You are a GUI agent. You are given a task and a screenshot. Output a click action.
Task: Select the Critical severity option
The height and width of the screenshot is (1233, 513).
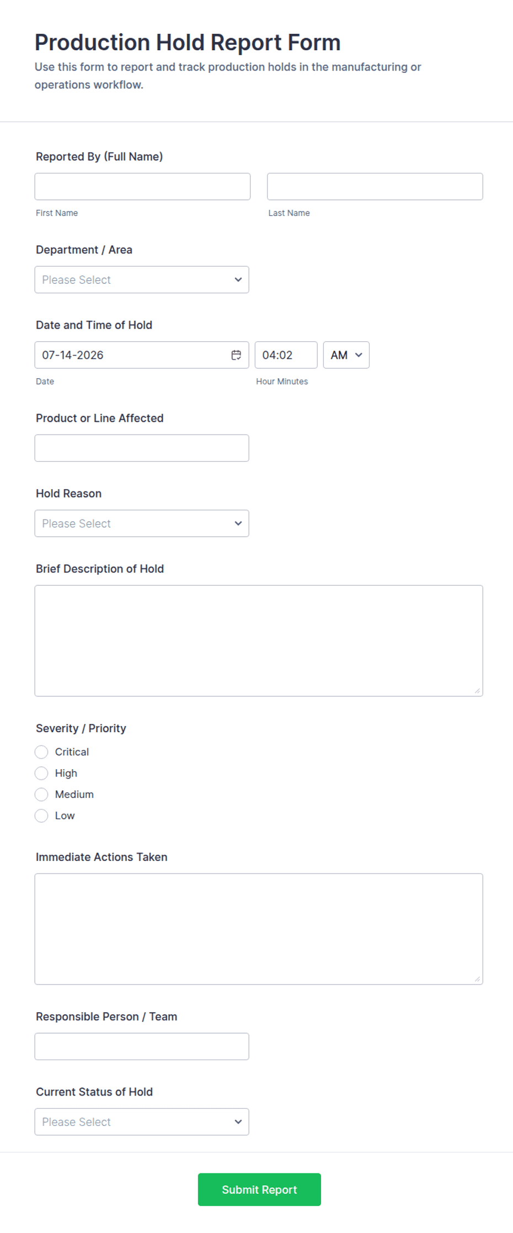[x=41, y=752]
